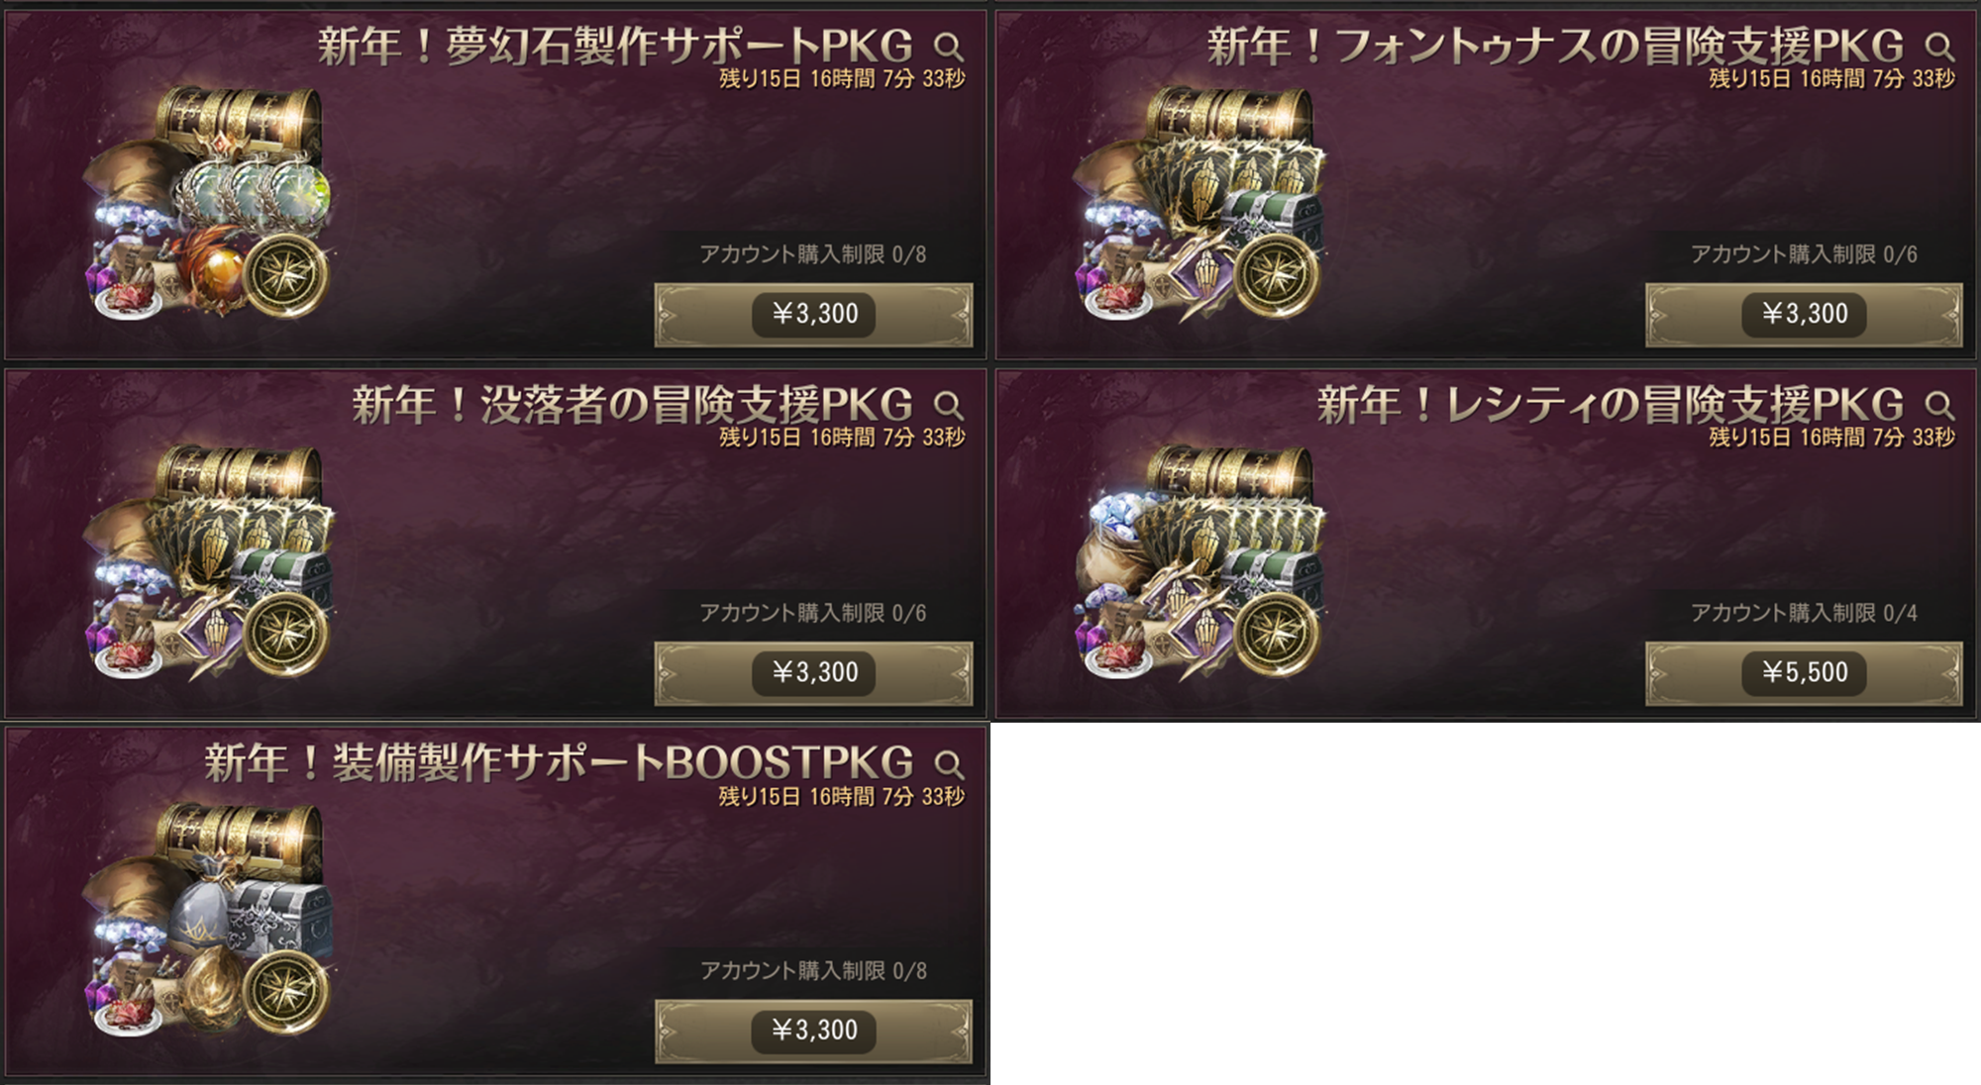Open magnifier details for 没落者の冒険支援PKG

click(948, 405)
